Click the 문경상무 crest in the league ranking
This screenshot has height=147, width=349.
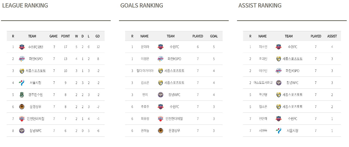click(22, 107)
